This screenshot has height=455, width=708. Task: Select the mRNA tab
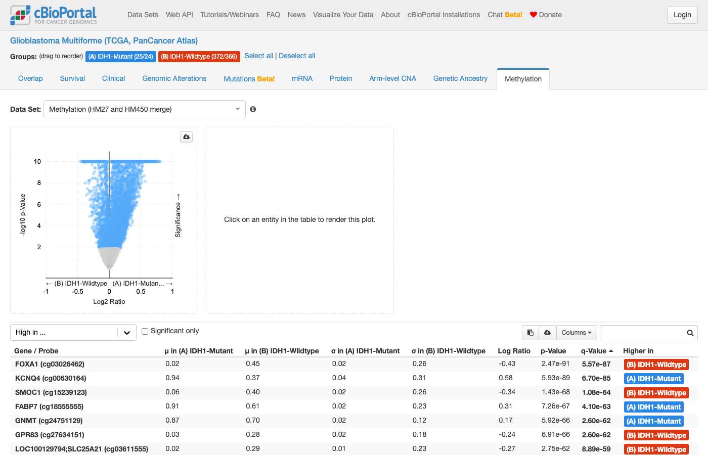(302, 78)
